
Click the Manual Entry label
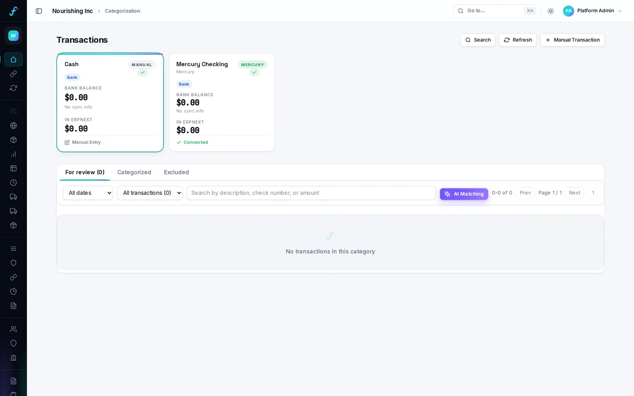[x=86, y=143]
